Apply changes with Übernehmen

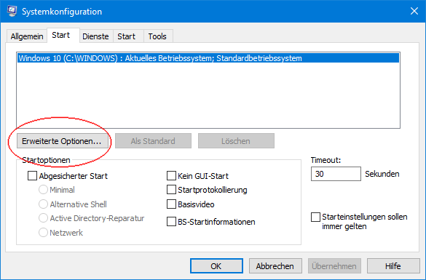point(334,266)
